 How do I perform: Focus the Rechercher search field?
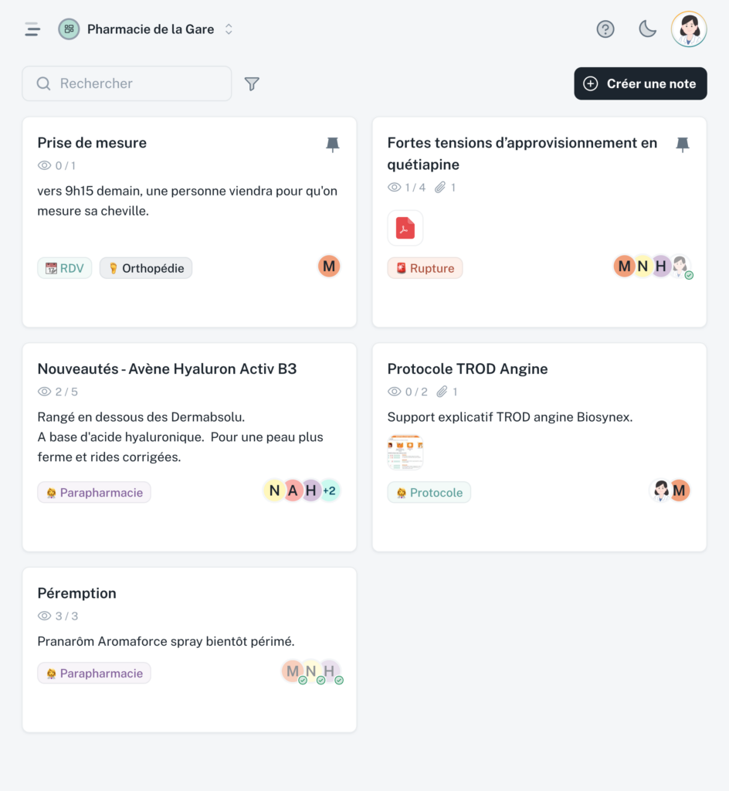(127, 83)
